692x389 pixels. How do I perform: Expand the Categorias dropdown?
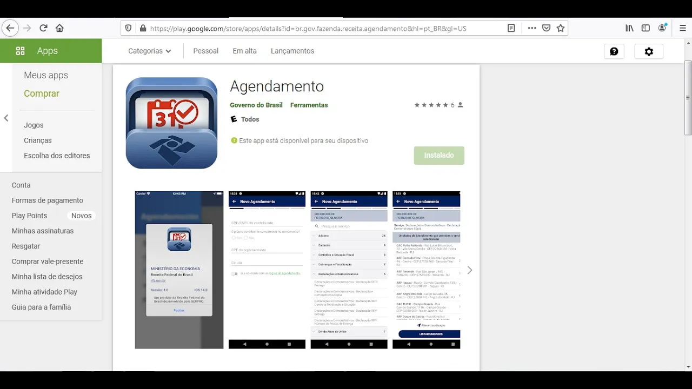click(150, 51)
